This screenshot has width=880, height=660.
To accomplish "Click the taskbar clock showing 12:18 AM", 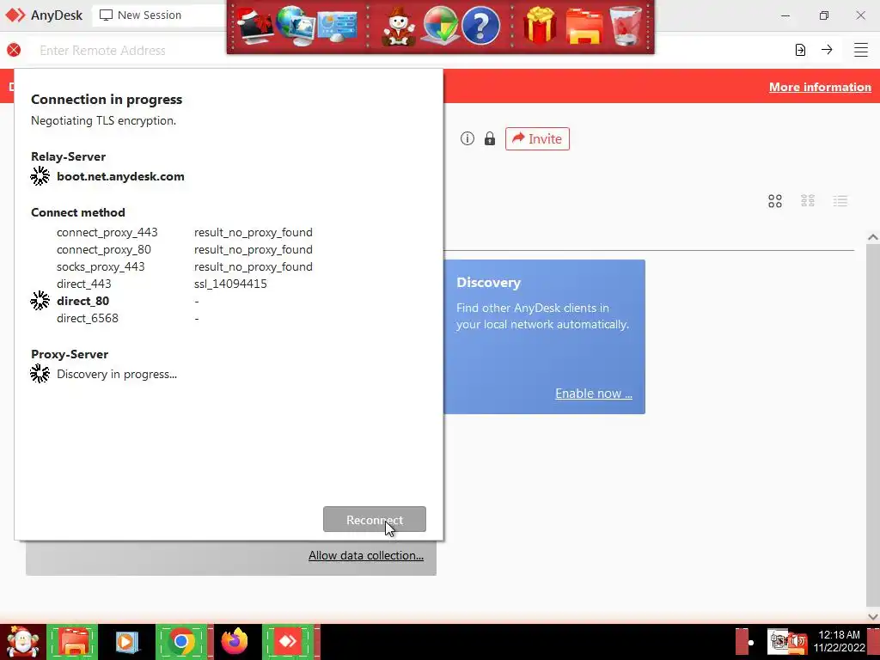I will click(839, 641).
